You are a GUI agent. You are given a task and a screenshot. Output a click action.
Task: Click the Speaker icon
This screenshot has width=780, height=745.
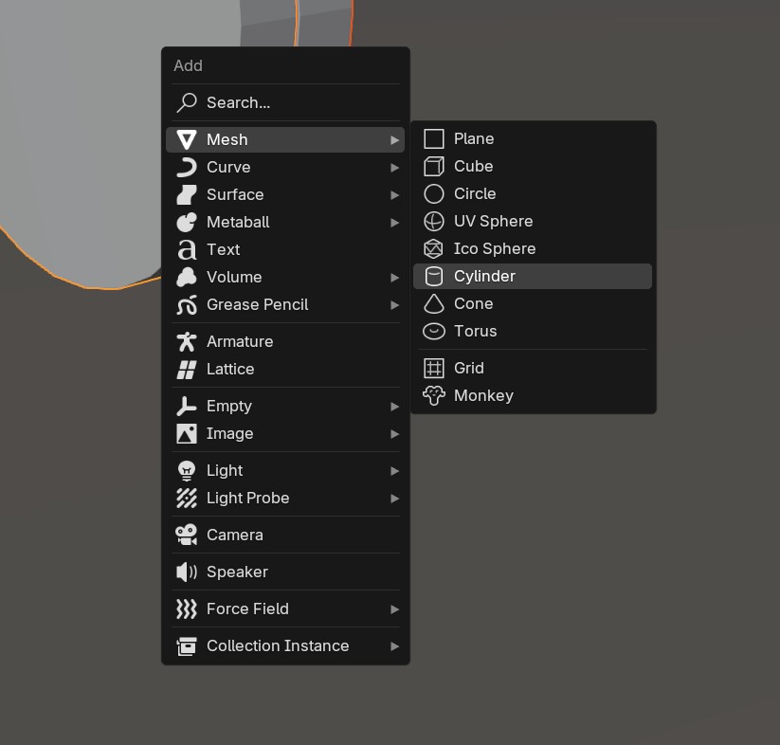[187, 572]
